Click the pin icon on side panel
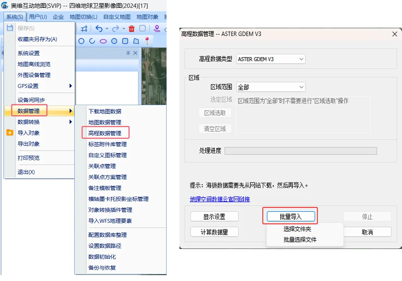The image size is (402, 281). point(128,53)
